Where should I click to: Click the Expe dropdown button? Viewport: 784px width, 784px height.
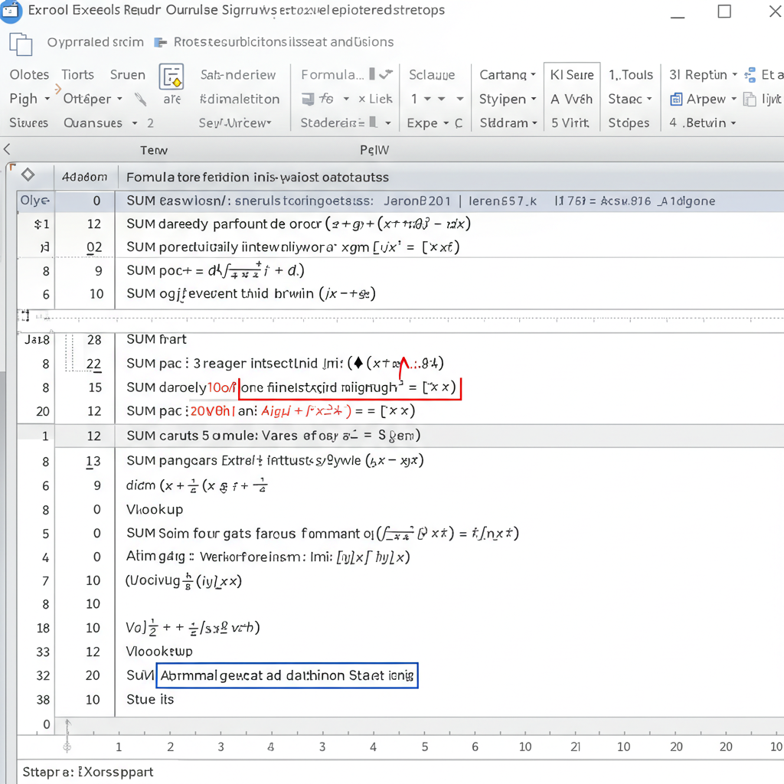428,123
